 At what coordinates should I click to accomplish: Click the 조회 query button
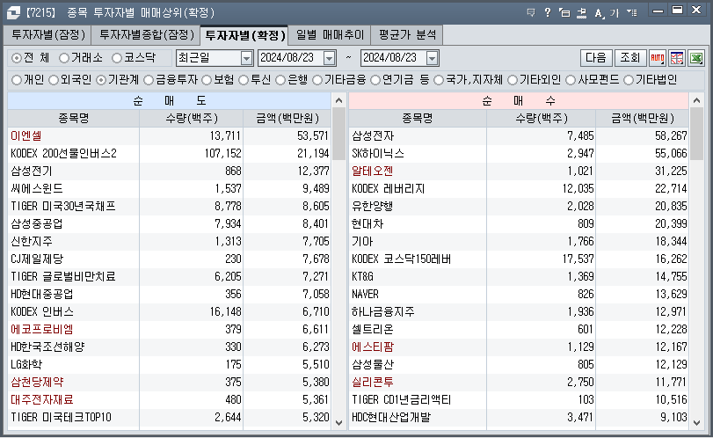coord(630,58)
